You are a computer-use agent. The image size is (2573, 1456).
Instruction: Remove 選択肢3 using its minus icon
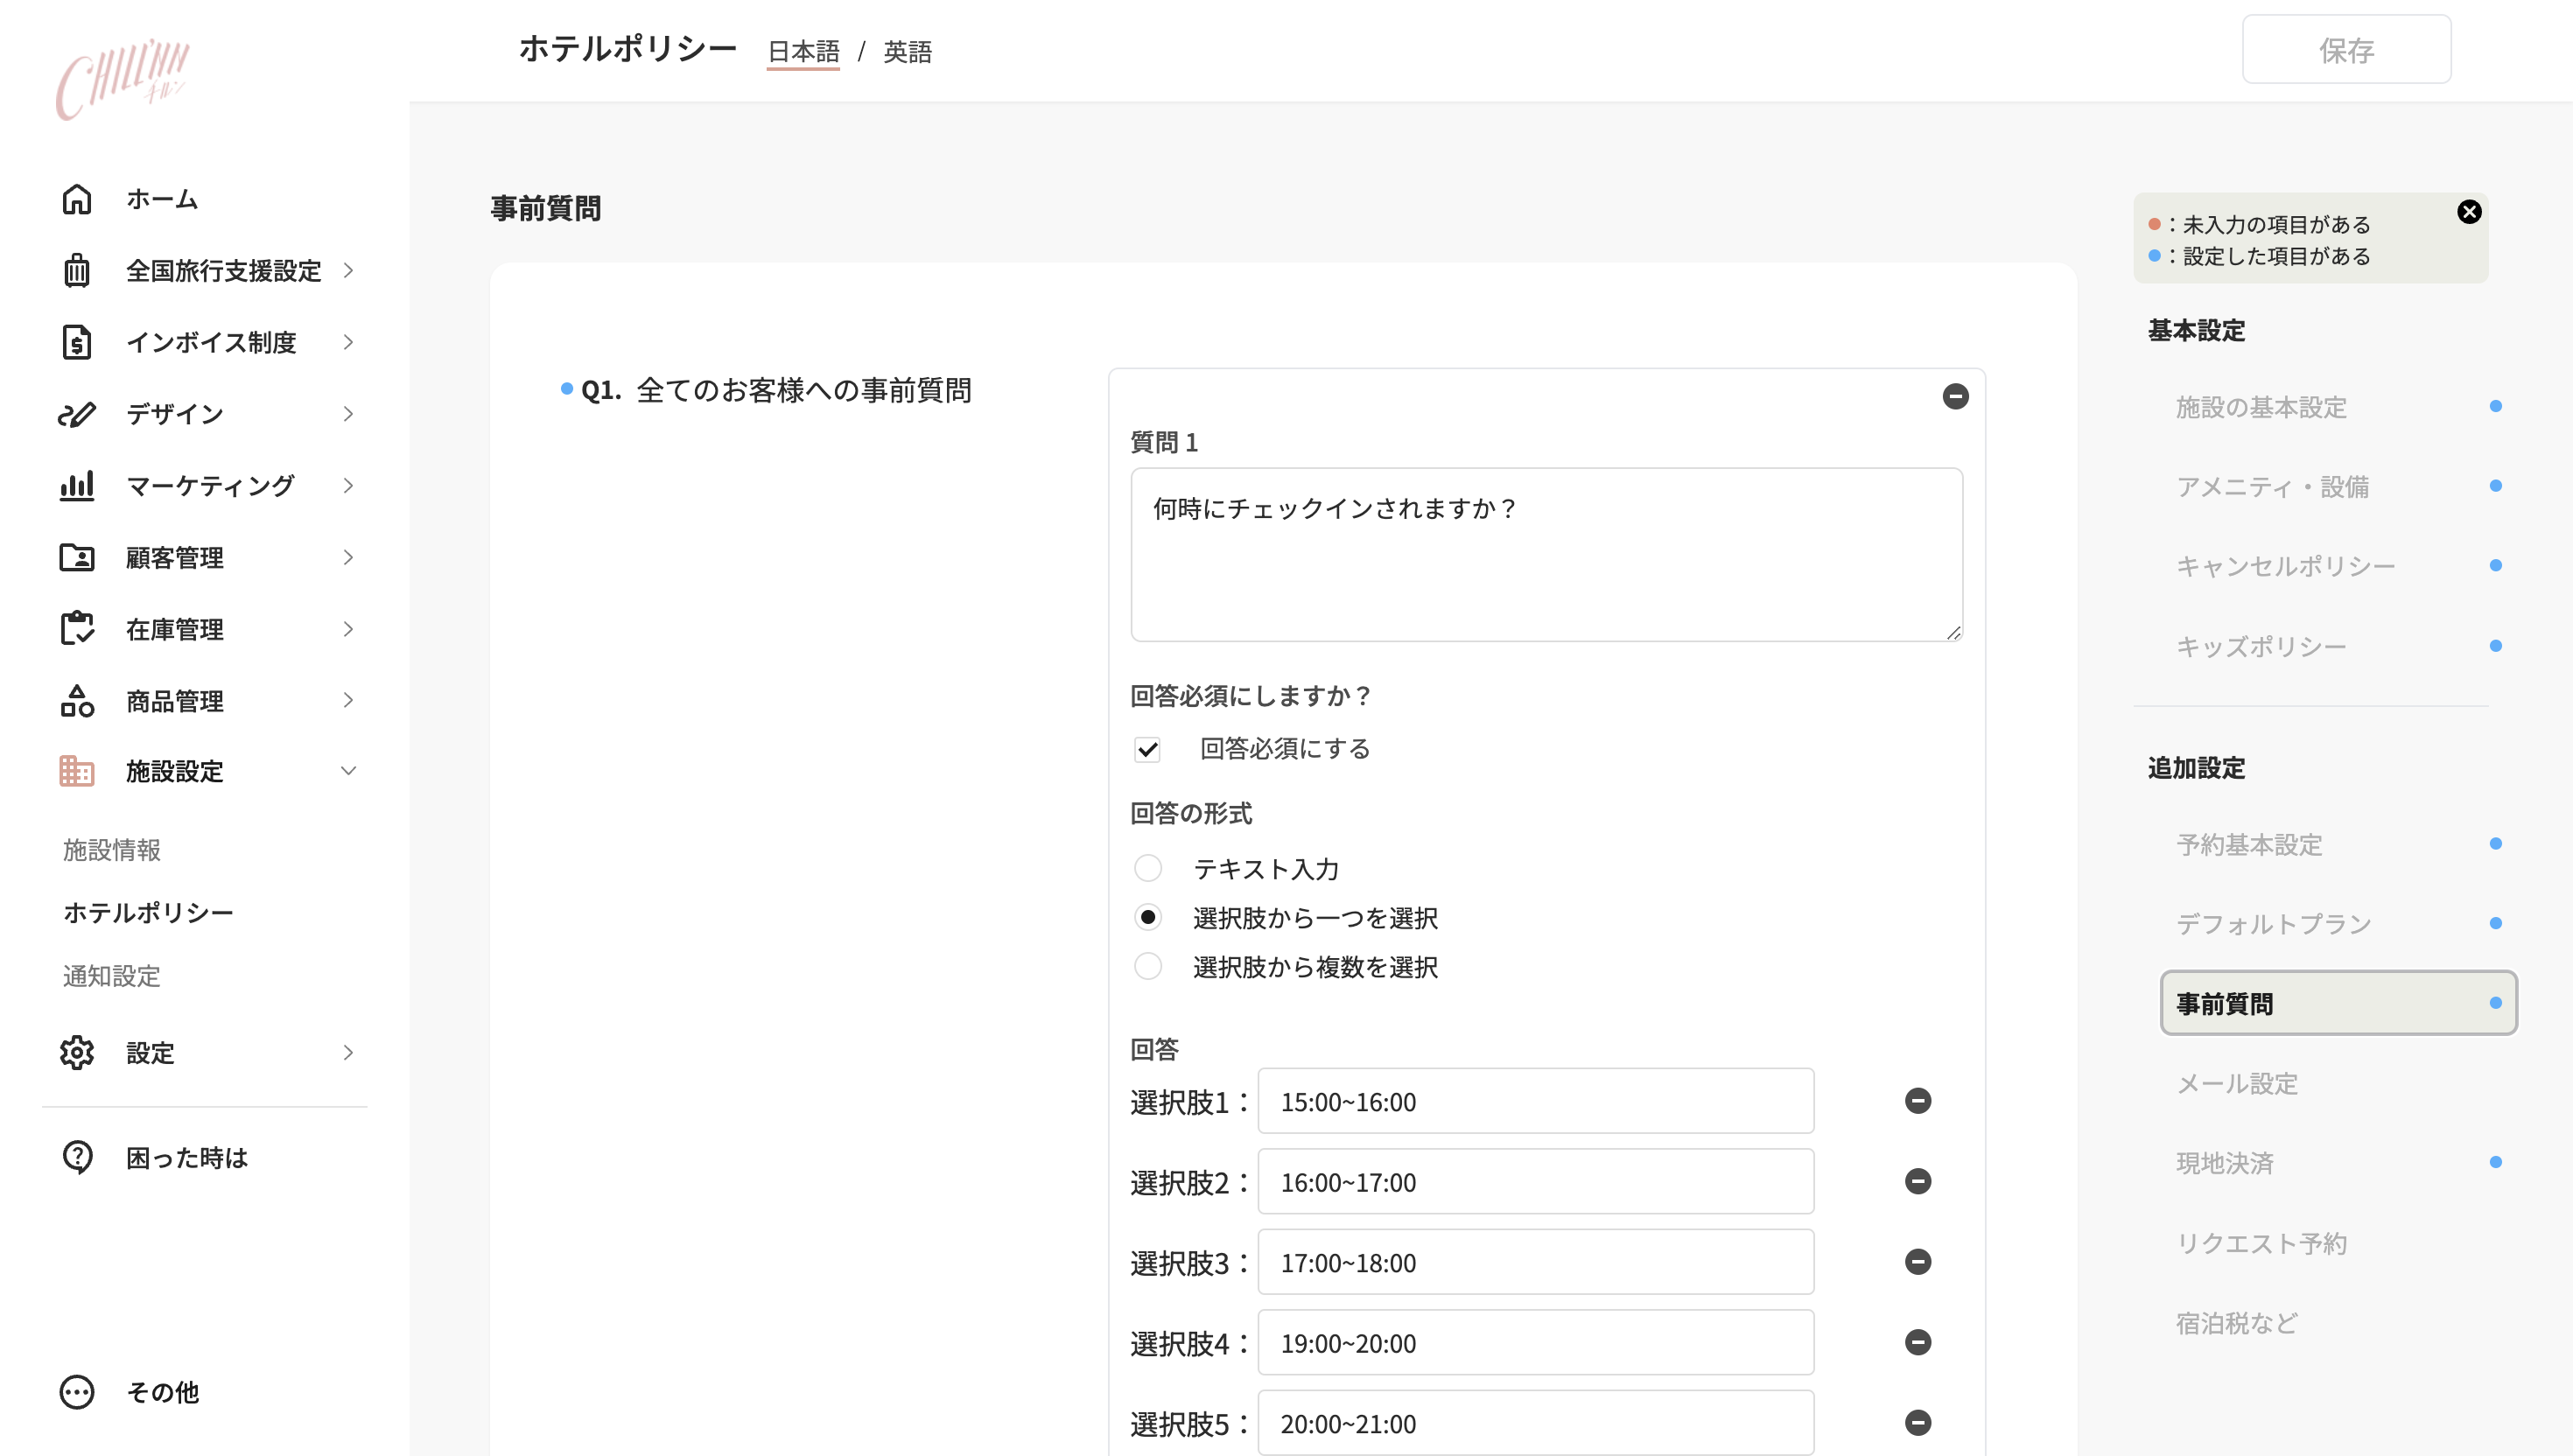coord(1918,1261)
